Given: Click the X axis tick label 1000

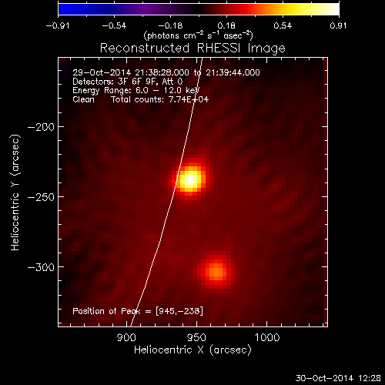Looking at the screenshot, I should pos(267,337).
